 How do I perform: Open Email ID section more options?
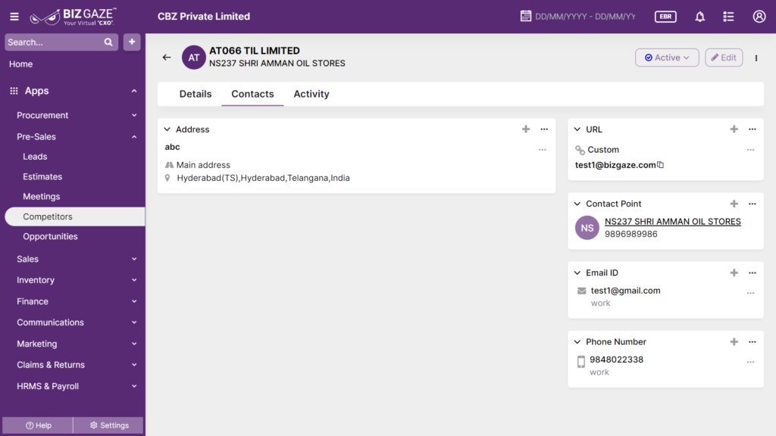[x=753, y=272]
